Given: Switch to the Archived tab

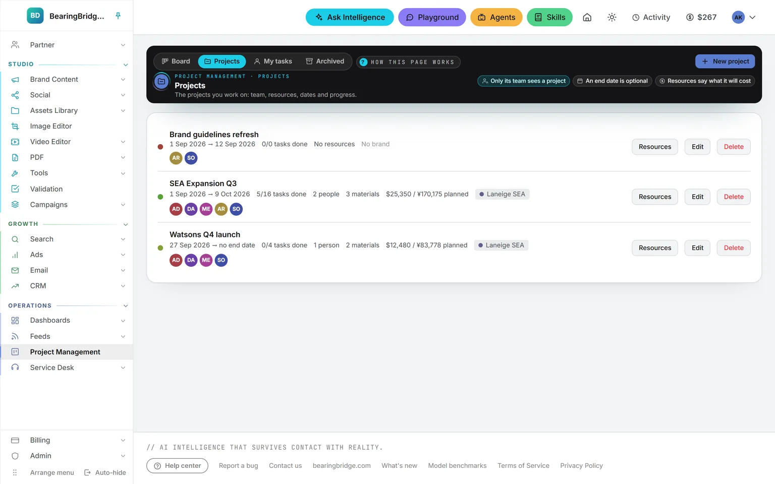Looking at the screenshot, I should (x=325, y=61).
